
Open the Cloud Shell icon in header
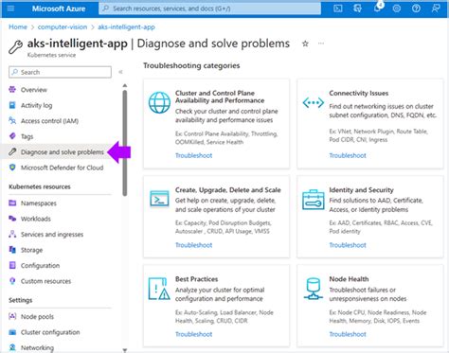(338, 9)
